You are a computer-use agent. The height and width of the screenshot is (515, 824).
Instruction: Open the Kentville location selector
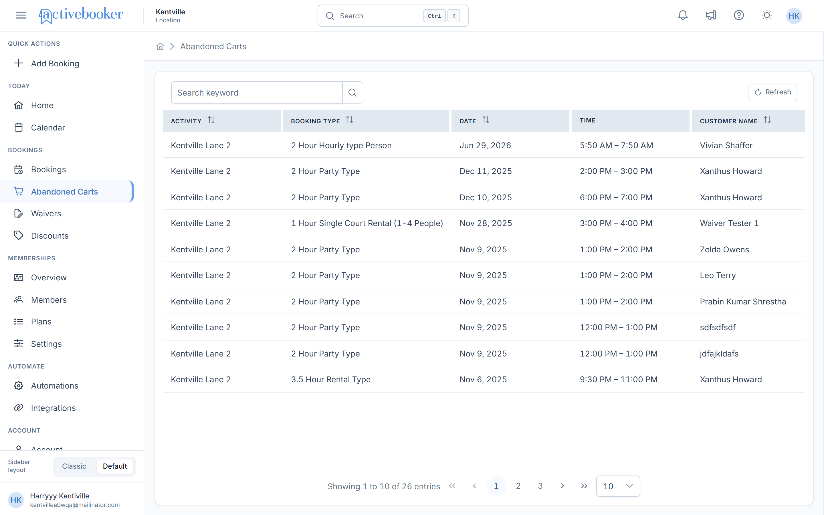click(x=170, y=16)
